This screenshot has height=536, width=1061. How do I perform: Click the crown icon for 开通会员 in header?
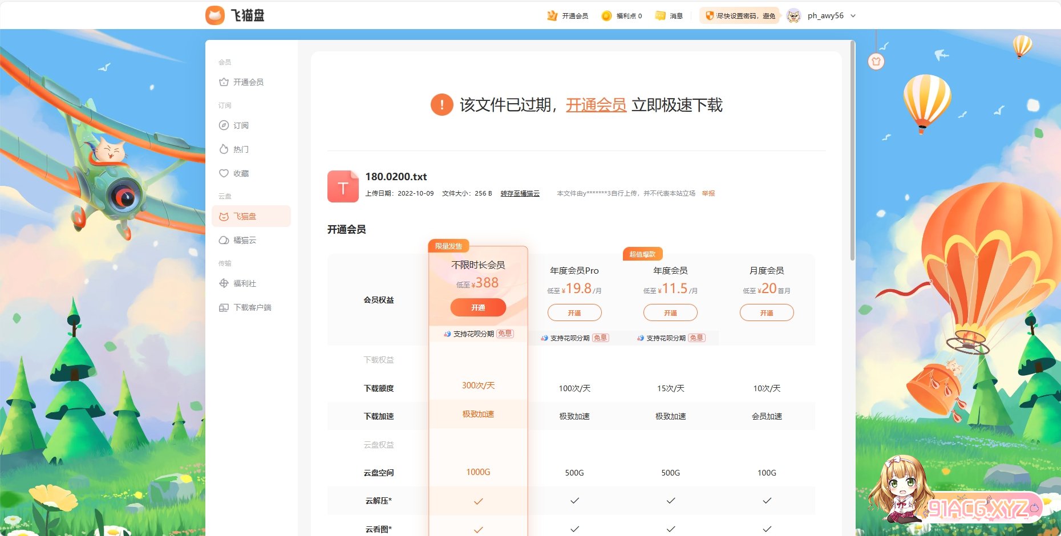click(552, 16)
